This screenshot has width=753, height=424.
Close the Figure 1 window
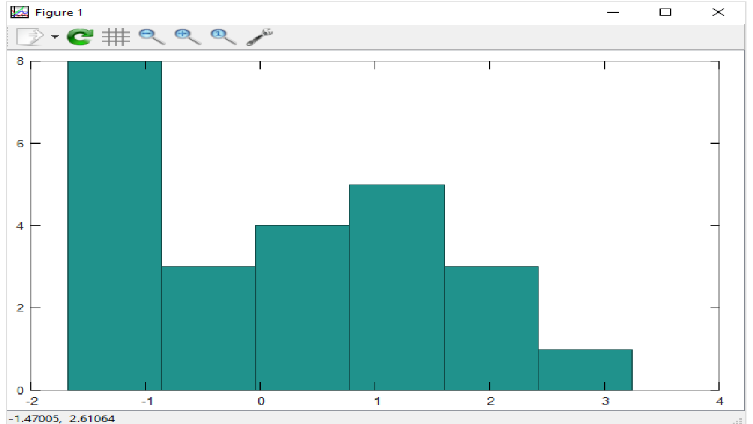tap(718, 12)
